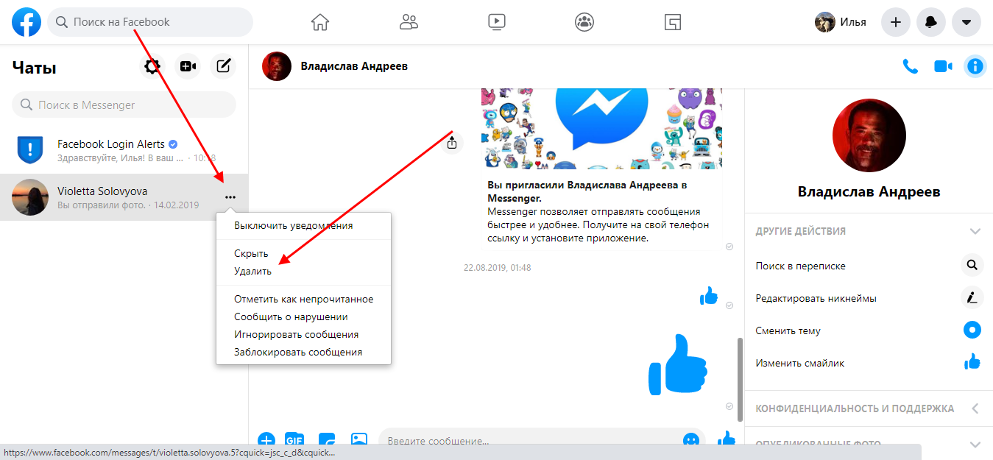993x460 pixels.
Task: Expand КОНФИДЕНЦИАЛЬНОСТЬ И ПОДДЕРЖКА section
Action: pos(869,408)
